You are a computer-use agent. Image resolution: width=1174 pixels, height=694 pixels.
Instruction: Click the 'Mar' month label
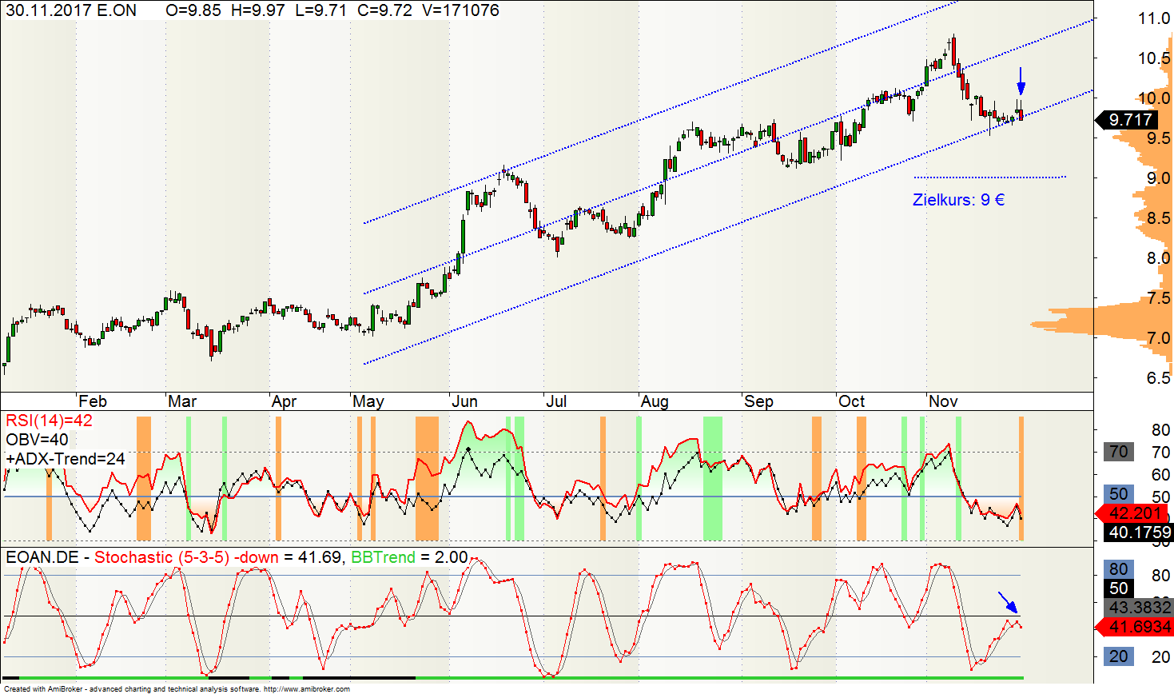pos(182,401)
